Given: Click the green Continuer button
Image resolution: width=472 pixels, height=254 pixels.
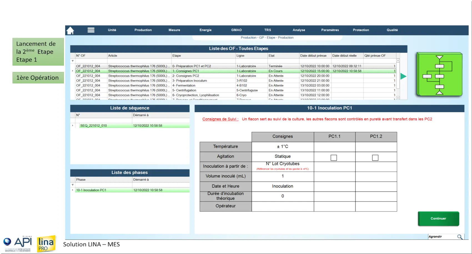Looking at the screenshot, I should pos(438,219).
